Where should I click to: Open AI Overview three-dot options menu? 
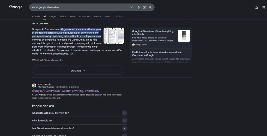point(191,24)
